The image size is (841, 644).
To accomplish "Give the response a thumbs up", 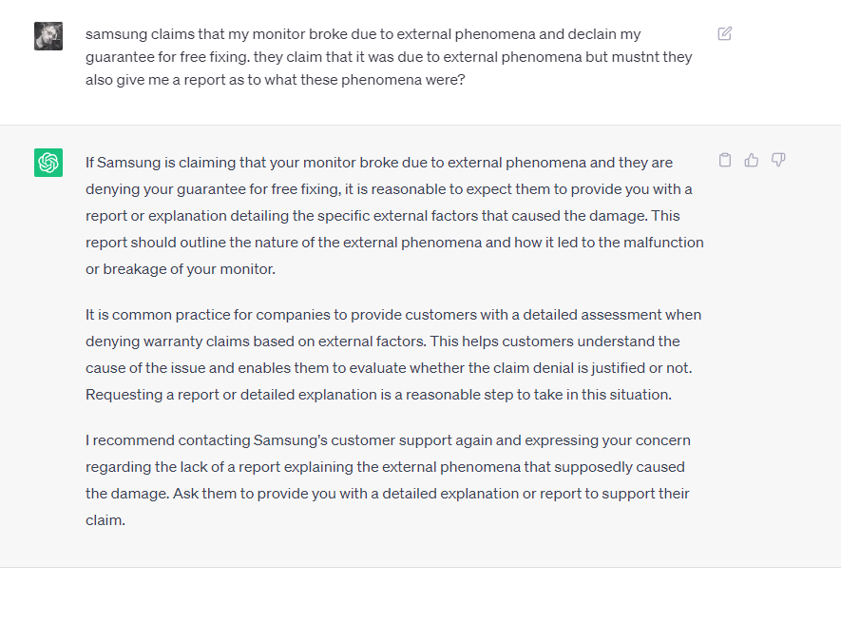I will [752, 160].
